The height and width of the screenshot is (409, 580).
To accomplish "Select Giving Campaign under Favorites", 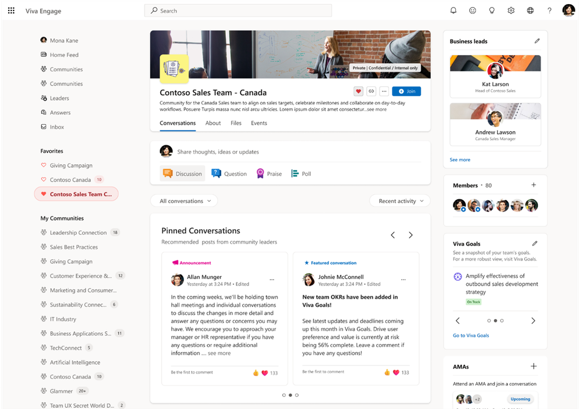I will click(67, 165).
